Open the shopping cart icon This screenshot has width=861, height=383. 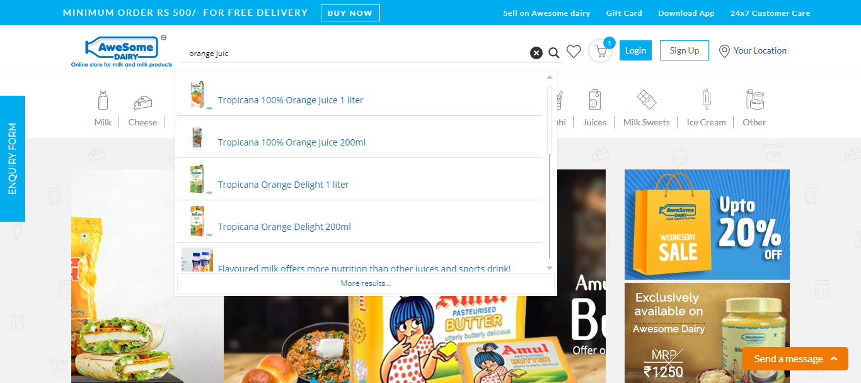[600, 51]
